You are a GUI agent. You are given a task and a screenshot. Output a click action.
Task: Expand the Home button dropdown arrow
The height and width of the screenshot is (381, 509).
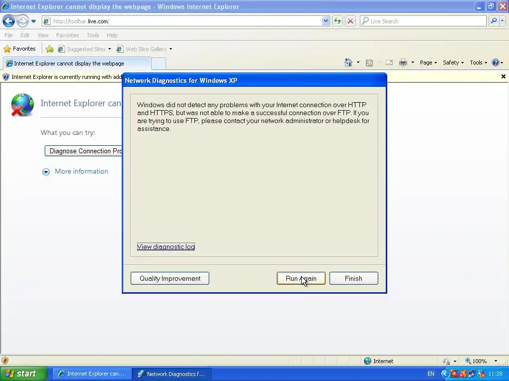(358, 63)
